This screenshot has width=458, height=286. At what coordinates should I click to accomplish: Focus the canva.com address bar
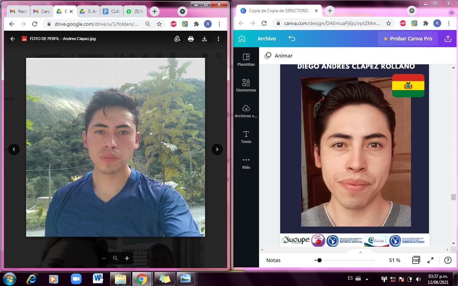tap(333, 23)
